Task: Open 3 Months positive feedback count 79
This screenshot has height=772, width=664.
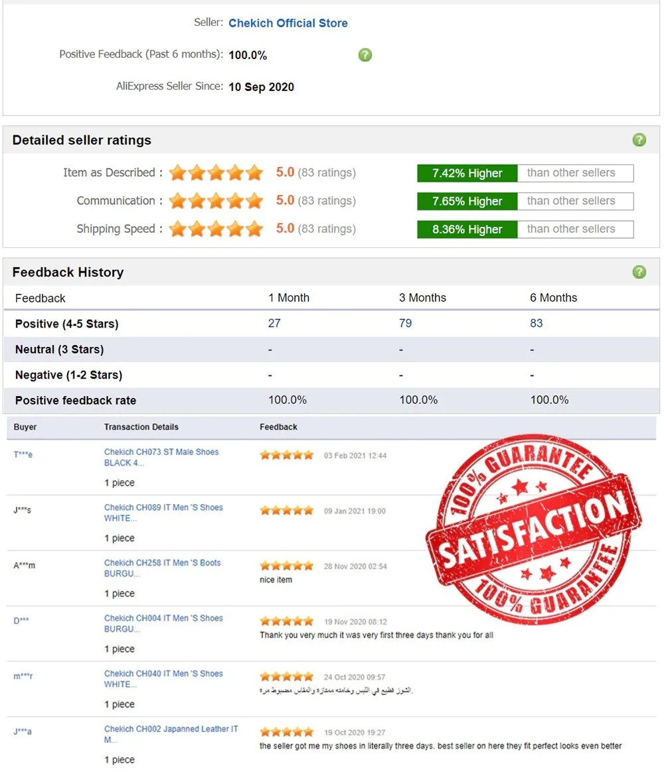Action: point(405,324)
